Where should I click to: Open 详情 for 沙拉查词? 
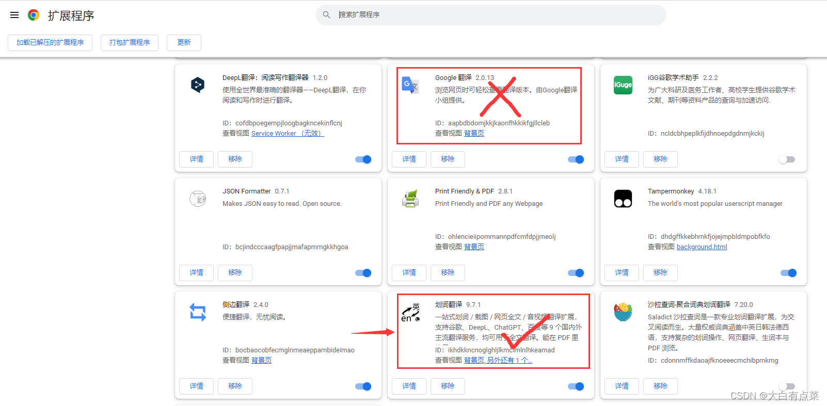coord(622,386)
